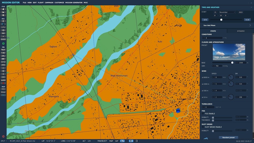Select the ship group placement icon
The height and width of the screenshot is (143, 254).
point(3,56)
